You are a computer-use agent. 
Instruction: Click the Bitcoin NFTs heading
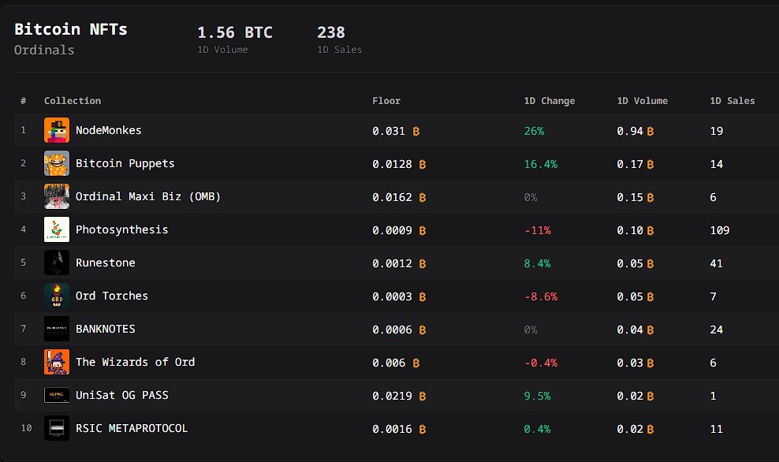tap(71, 29)
